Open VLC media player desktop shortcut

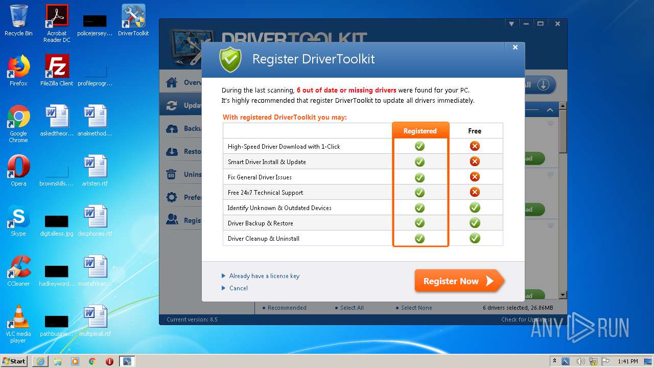coord(18,324)
